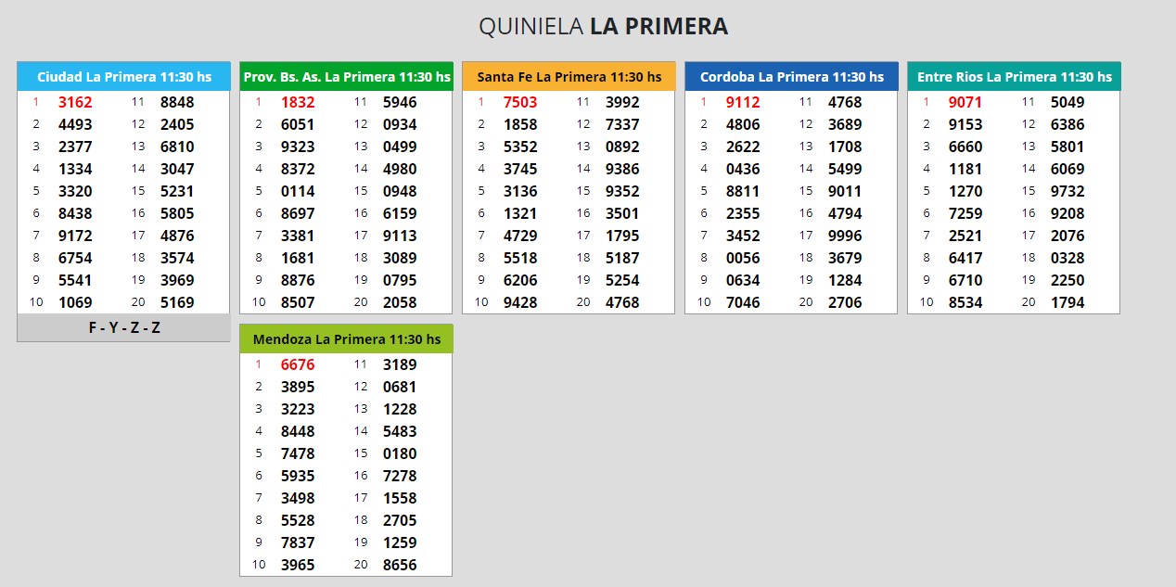Click number 9996 in the Cordoba table
Viewport: 1176px width, 587px height.
point(845,236)
